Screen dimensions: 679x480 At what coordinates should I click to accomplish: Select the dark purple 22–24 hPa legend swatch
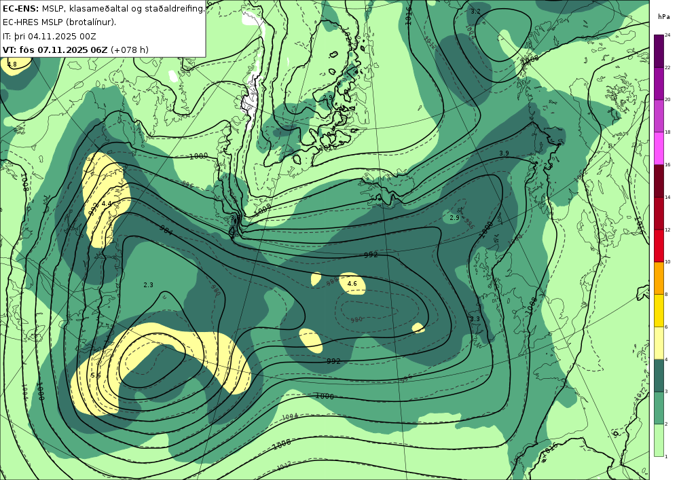click(x=659, y=51)
